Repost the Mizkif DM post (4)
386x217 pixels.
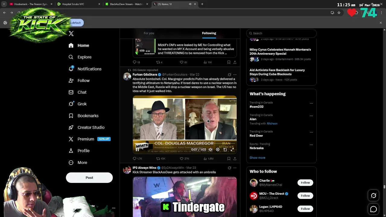[159, 62]
